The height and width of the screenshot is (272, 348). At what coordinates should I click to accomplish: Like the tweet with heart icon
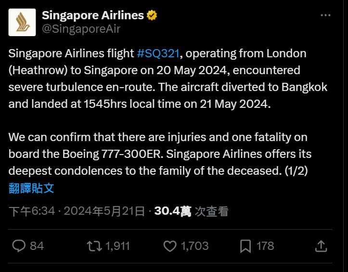tap(170, 246)
